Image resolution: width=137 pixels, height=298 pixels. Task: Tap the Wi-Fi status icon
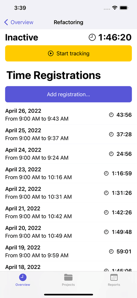(114, 8)
